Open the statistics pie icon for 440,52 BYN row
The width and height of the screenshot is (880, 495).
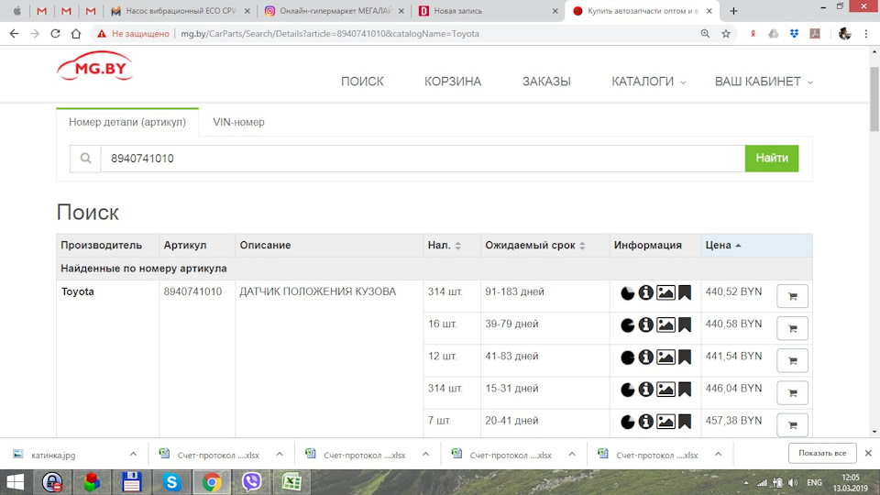(x=627, y=292)
